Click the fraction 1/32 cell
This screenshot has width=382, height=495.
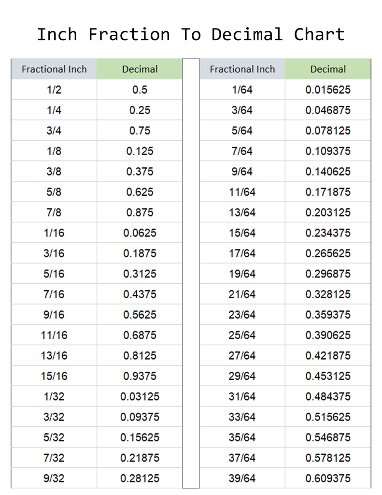[54, 396]
